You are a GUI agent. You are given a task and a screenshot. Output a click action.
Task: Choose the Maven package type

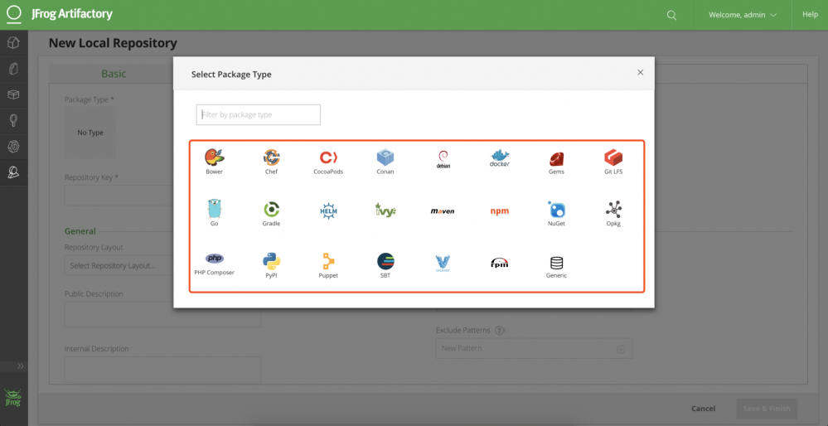tap(443, 211)
